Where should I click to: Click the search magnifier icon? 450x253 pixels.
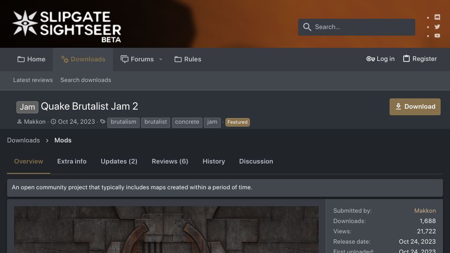tap(307, 27)
